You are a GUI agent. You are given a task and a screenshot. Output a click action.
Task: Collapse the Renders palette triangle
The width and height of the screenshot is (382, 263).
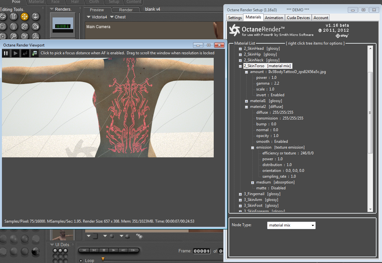point(52,9)
